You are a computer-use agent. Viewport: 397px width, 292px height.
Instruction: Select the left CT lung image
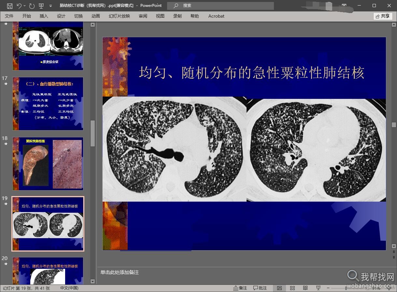[x=175, y=149]
